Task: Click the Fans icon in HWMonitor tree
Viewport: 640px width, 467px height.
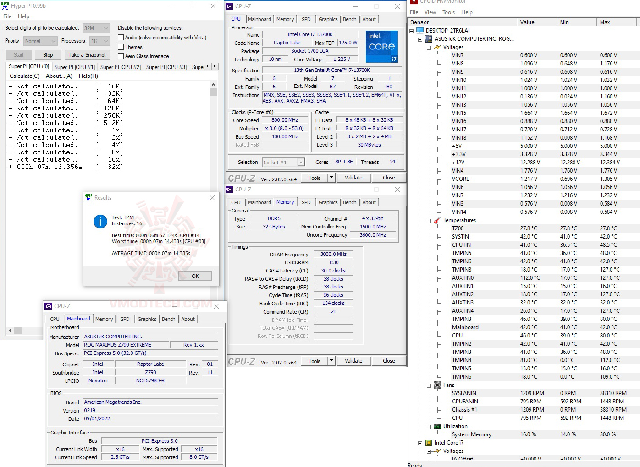Action: [437, 385]
